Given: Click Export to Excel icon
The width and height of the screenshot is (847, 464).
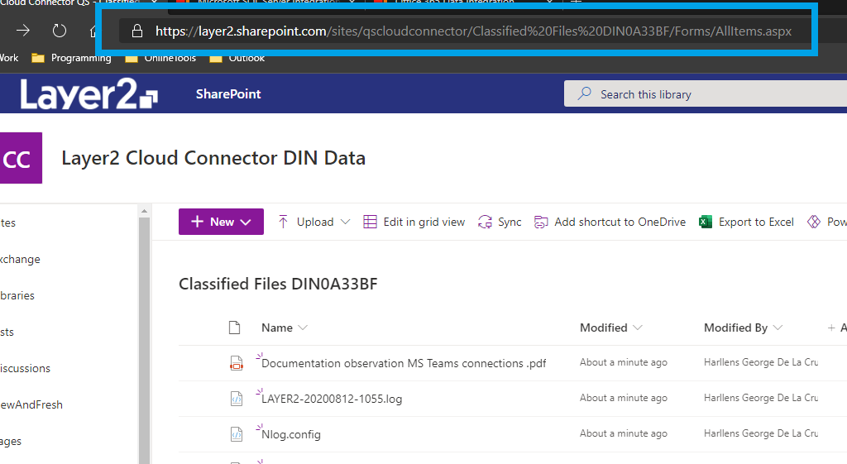Looking at the screenshot, I should (x=706, y=222).
